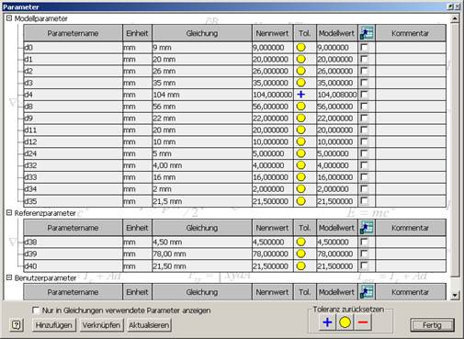Click yellow tolerance circle in row d35
Viewport: 464px width, 339px height.
[301, 201]
